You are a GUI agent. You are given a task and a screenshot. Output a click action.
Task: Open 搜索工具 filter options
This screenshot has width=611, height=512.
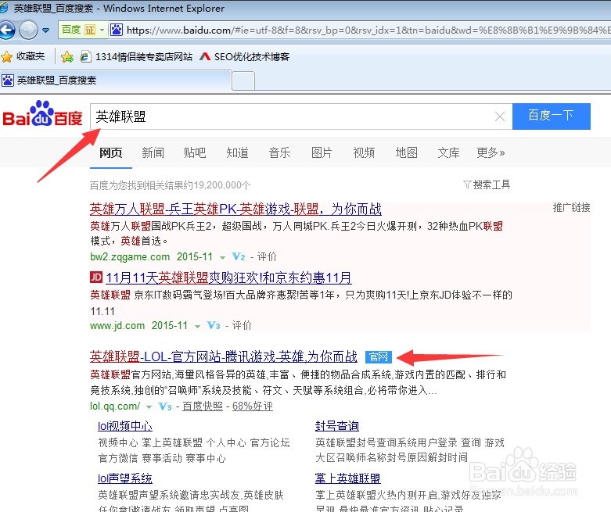click(x=487, y=184)
